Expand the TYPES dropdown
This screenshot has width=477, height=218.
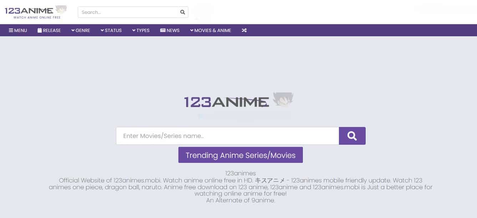click(x=141, y=30)
